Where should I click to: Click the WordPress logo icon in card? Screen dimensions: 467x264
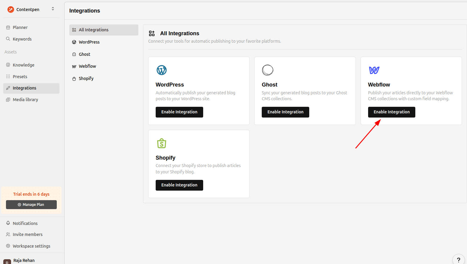pos(162,70)
